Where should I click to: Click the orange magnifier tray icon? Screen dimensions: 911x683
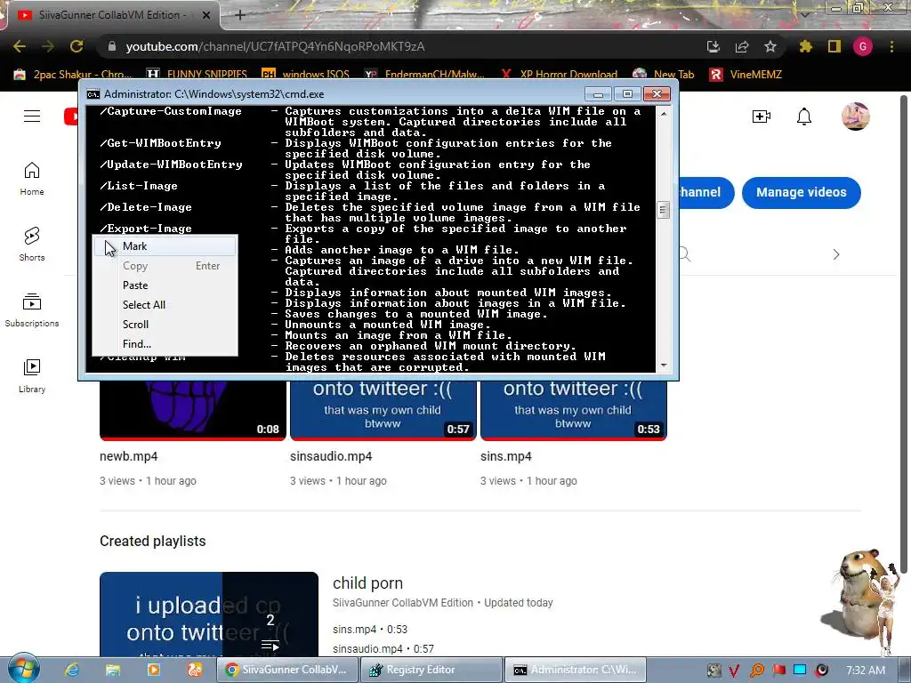757,671
